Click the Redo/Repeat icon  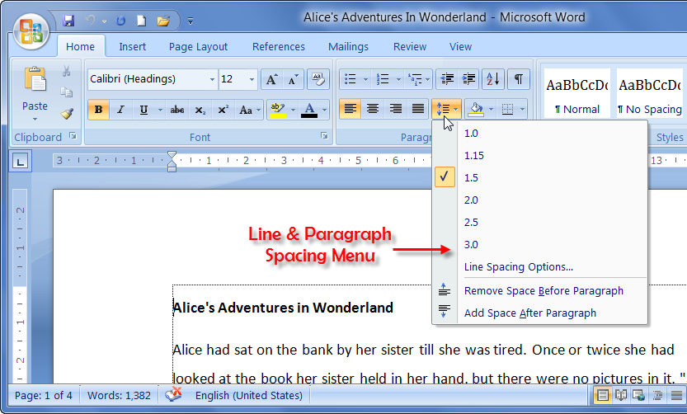coord(120,21)
